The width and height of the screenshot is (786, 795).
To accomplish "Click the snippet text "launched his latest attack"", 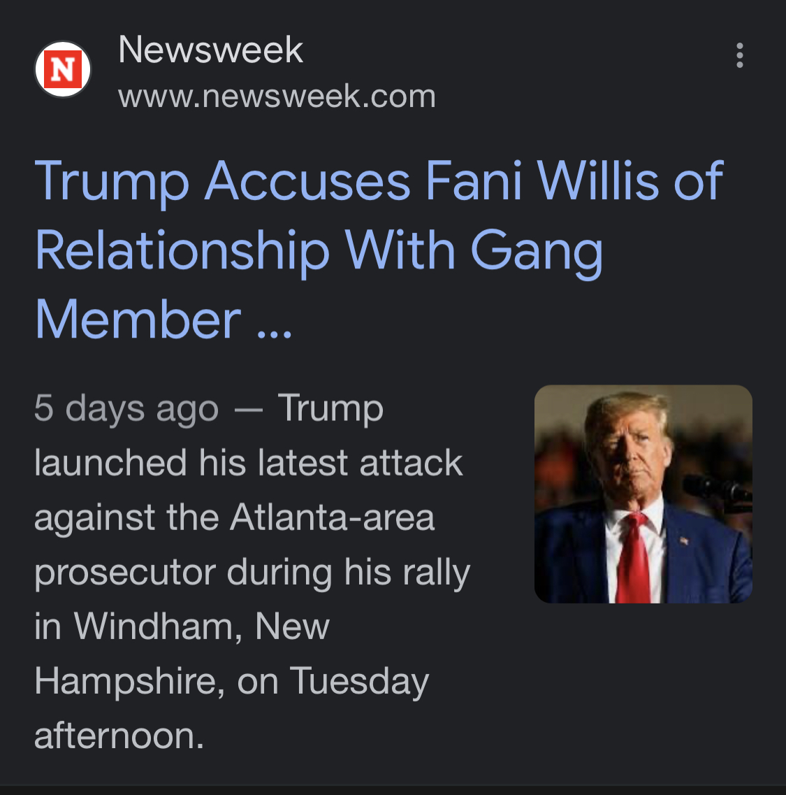I will pos(248,463).
